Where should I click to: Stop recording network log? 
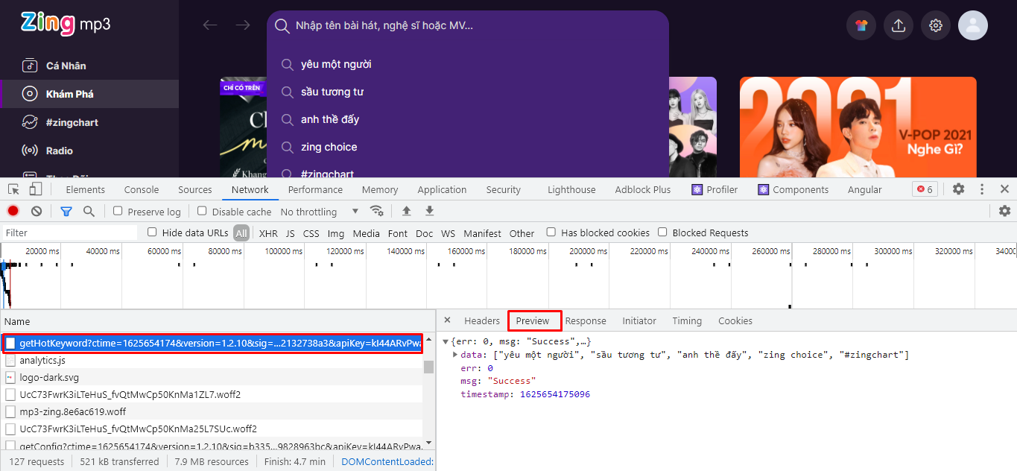tap(13, 211)
